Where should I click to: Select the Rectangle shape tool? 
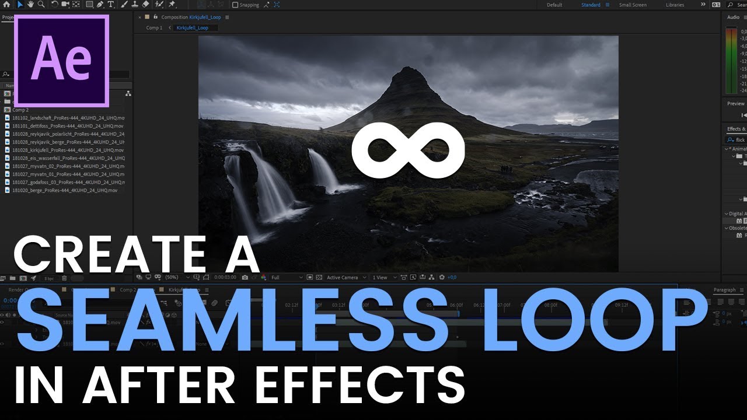[x=89, y=5]
